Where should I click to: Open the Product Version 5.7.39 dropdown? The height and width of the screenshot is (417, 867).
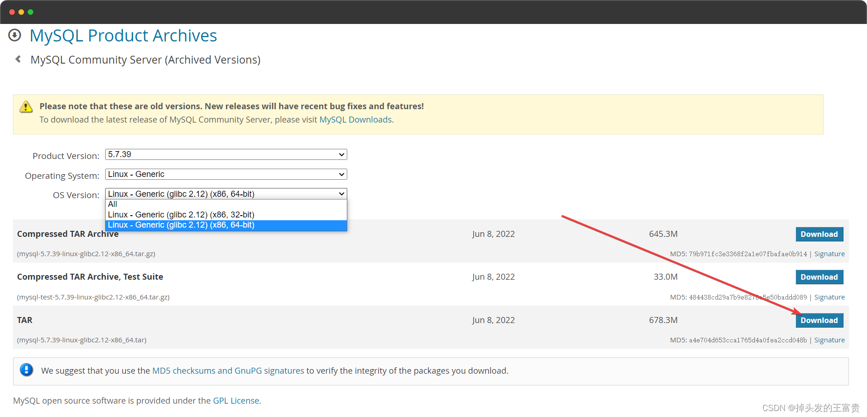point(226,154)
